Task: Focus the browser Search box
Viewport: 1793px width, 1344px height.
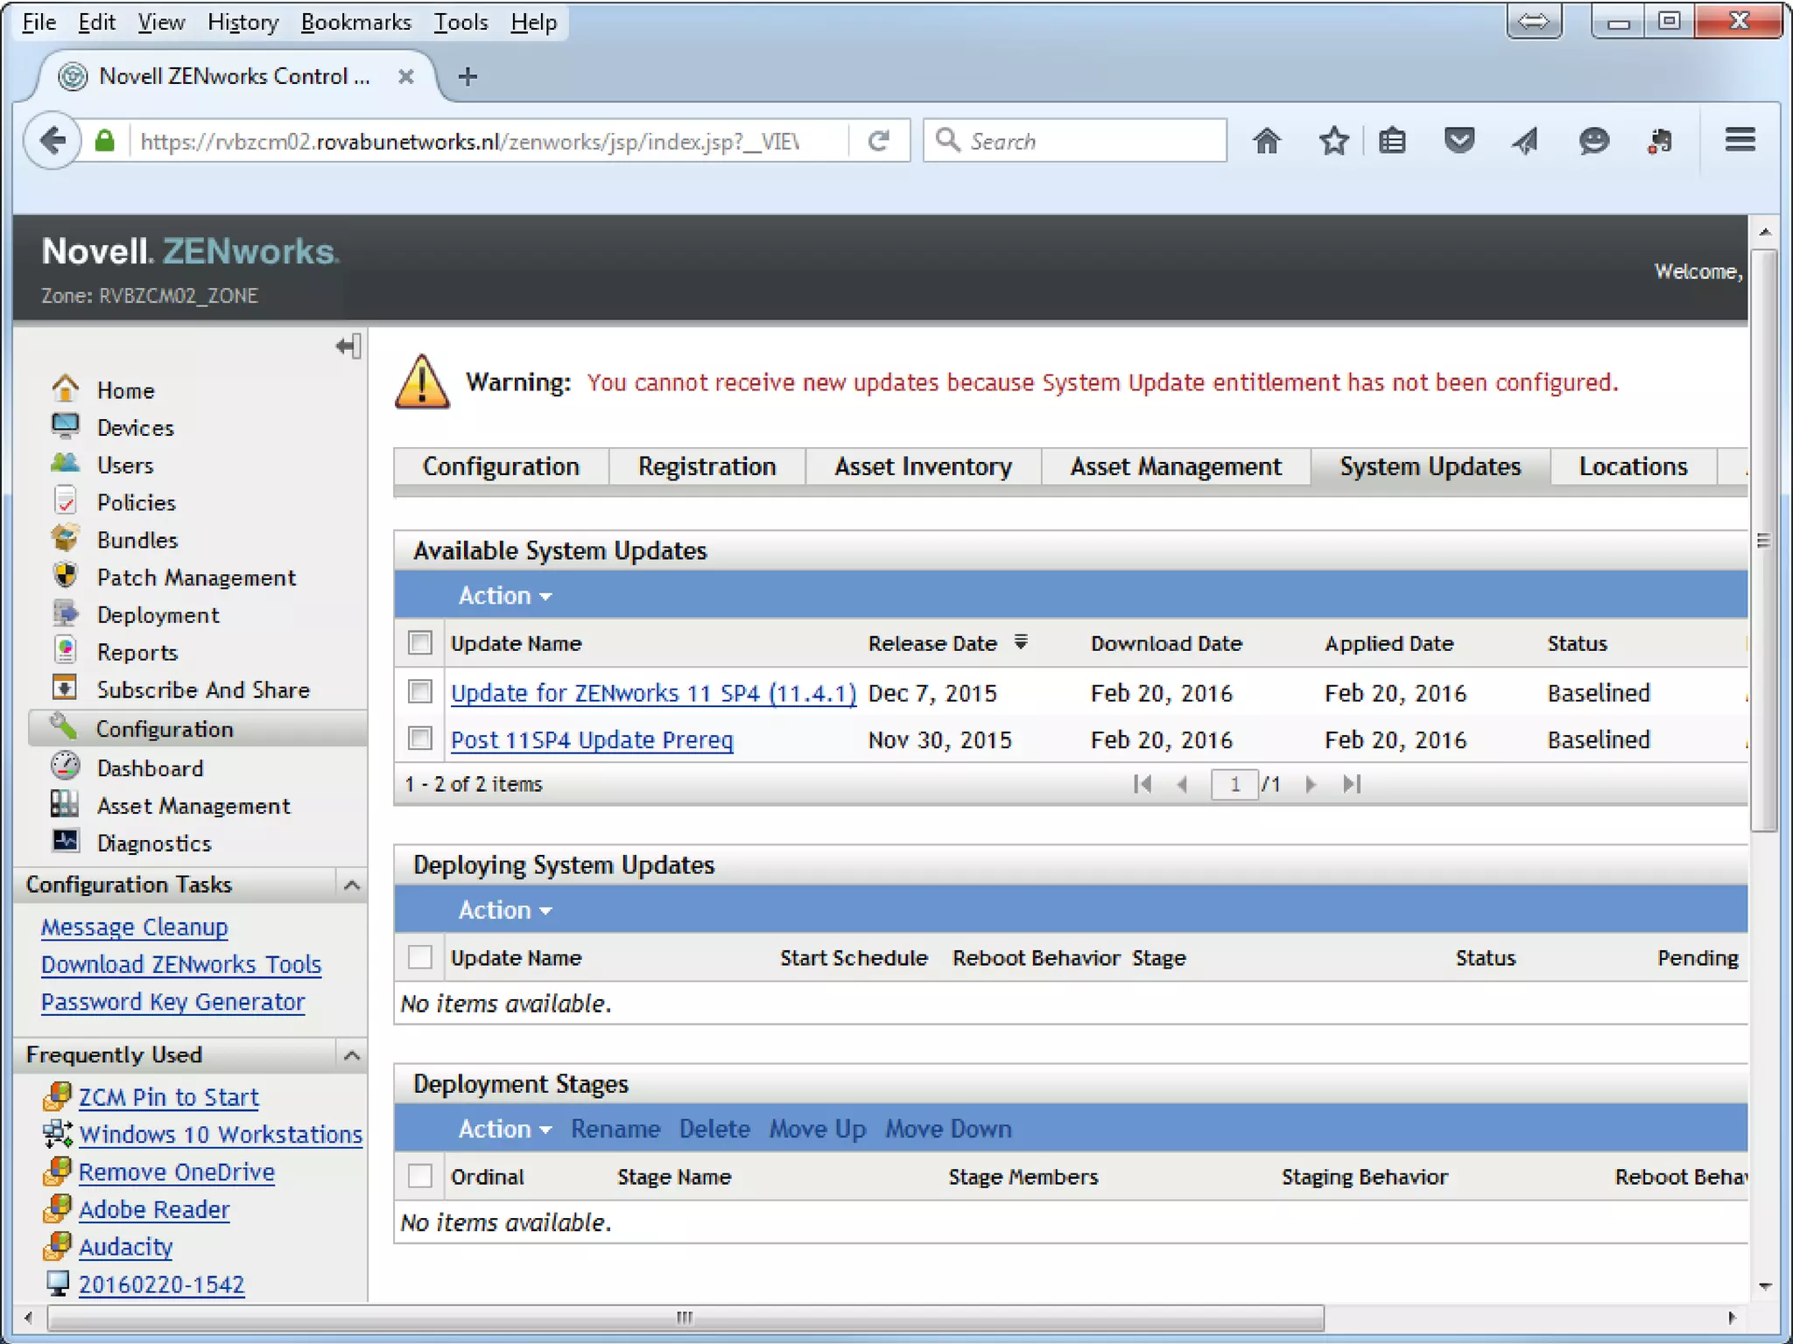Action: (x=1075, y=141)
